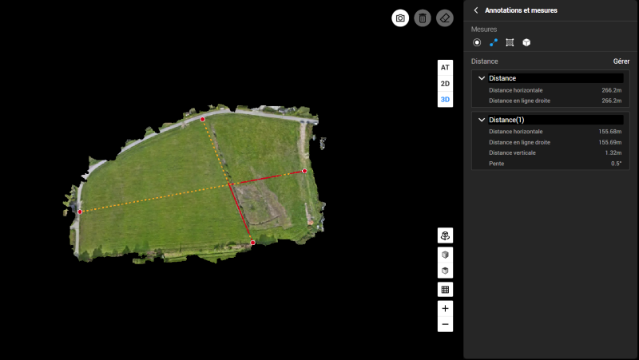
Task: Toggle the grid overlay button
Action: tap(445, 289)
